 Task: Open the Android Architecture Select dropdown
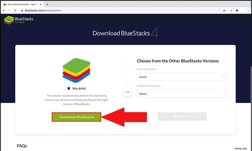click(182, 94)
